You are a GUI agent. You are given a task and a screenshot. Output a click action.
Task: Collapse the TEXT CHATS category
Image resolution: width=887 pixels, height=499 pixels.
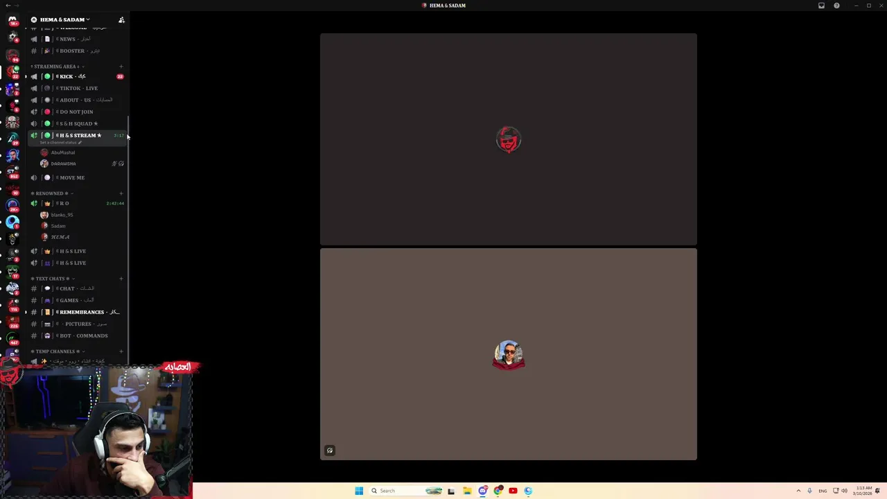53,279
